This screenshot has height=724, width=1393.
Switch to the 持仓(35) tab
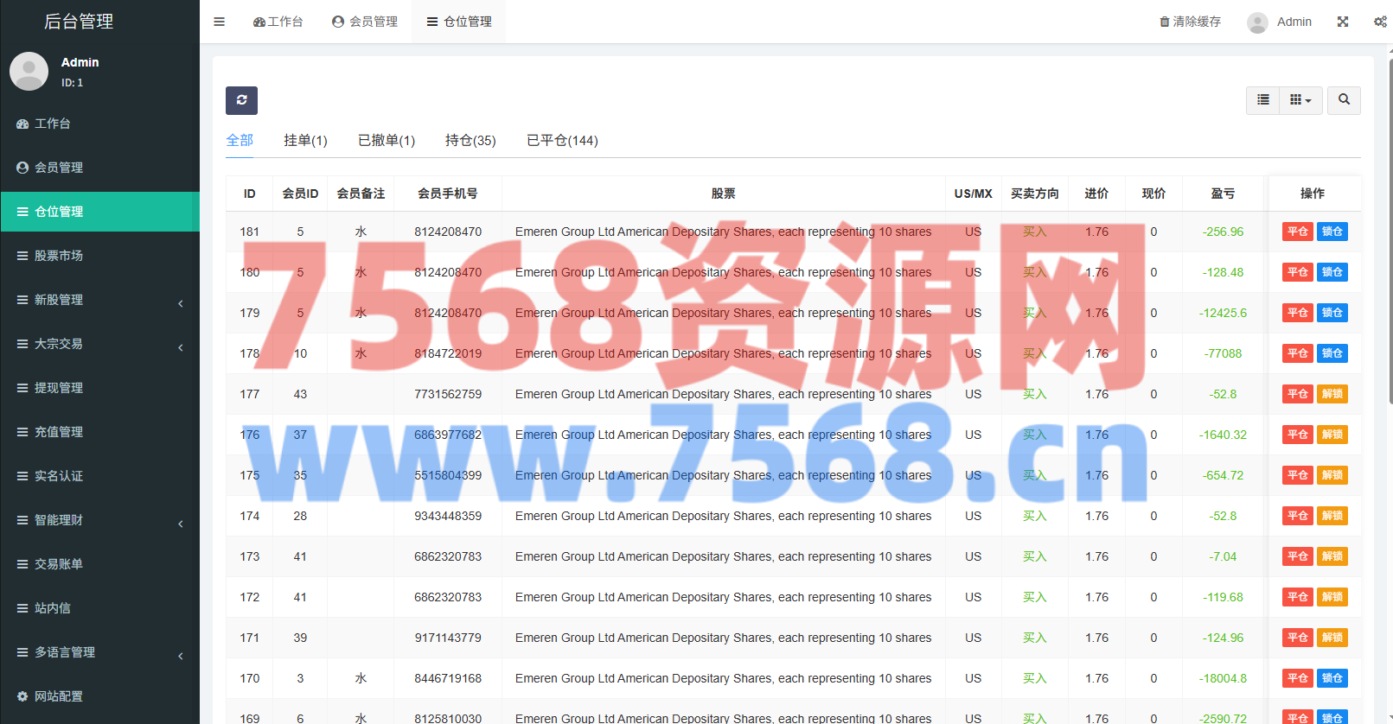(470, 141)
